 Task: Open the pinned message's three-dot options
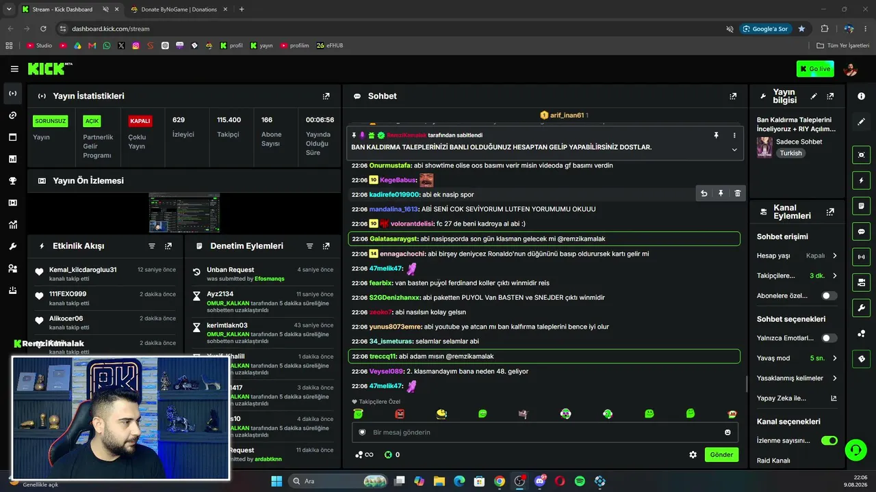pyautogui.click(x=734, y=135)
